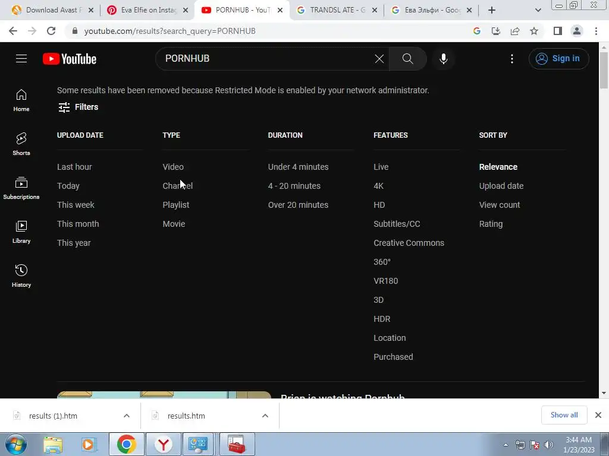The height and width of the screenshot is (456, 609).
Task: Click the Sign in button
Action: 558,59
